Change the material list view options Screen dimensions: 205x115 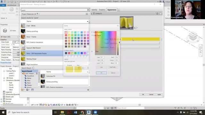(87, 14)
